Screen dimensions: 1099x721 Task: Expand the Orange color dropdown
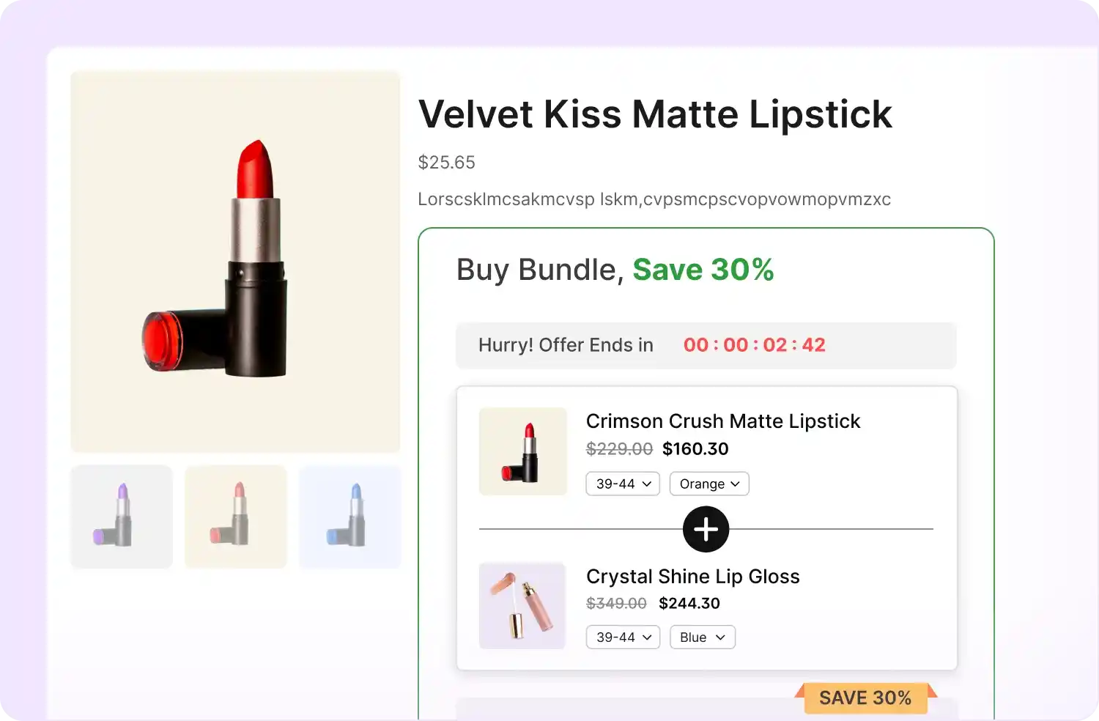(709, 484)
